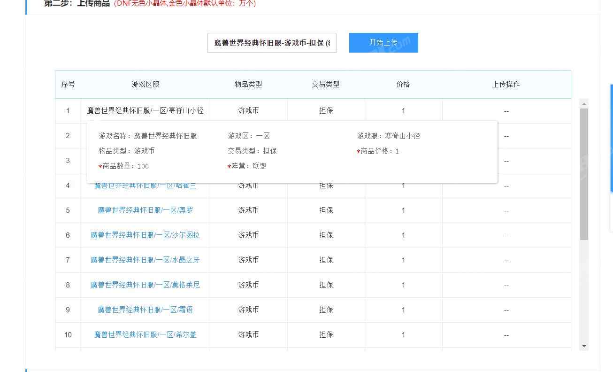The height and width of the screenshot is (372, 613).
Task: Click serial number 10 cell
Action: click(68, 335)
